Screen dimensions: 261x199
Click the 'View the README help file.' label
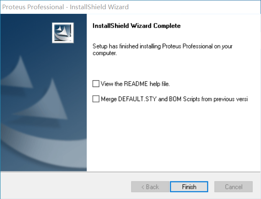point(135,84)
